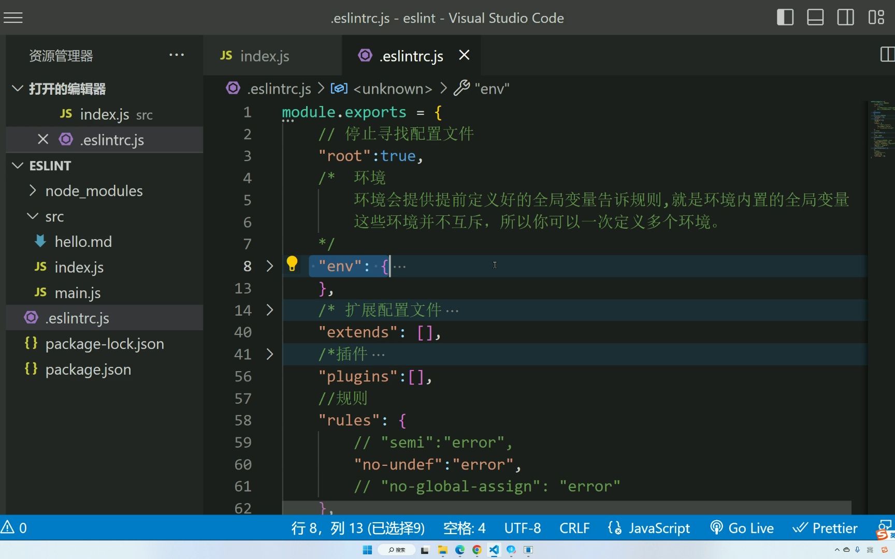
Task: Toggle bottom panel layout icon
Action: [815, 18]
